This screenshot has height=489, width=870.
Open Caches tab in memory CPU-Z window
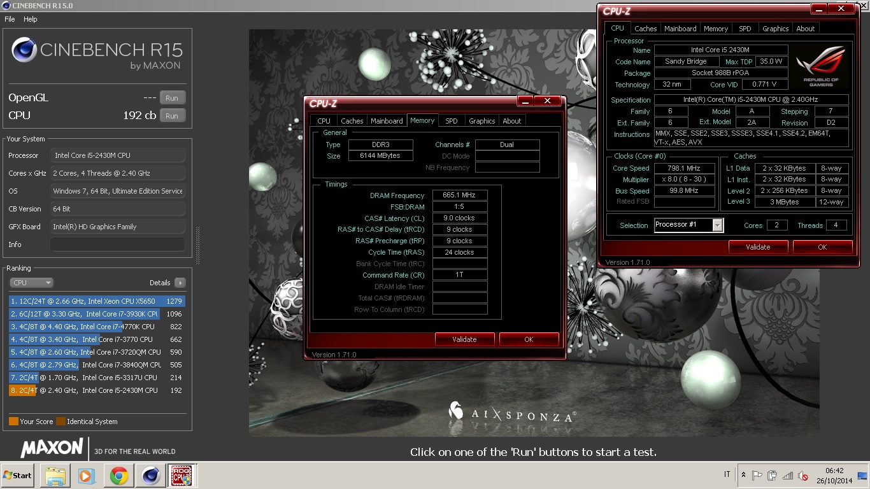click(352, 121)
